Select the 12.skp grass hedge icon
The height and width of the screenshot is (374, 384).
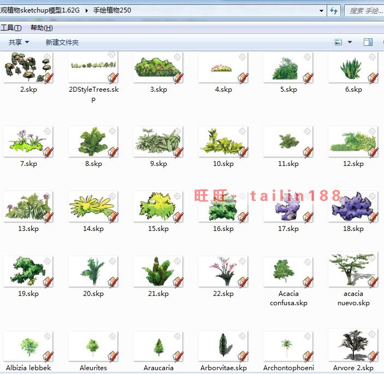point(353,141)
